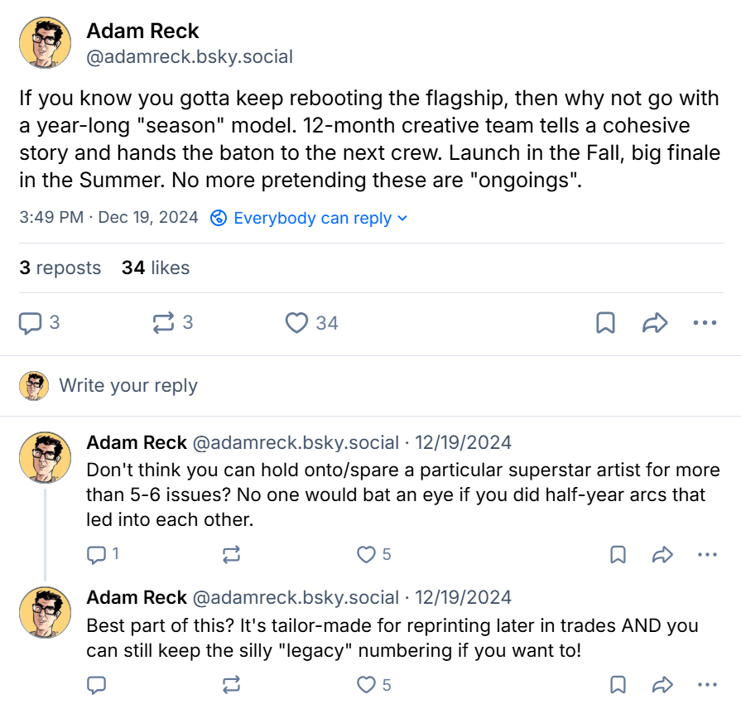
Task: Bookmark the 'superstar artist' reply
Action: [x=618, y=555]
